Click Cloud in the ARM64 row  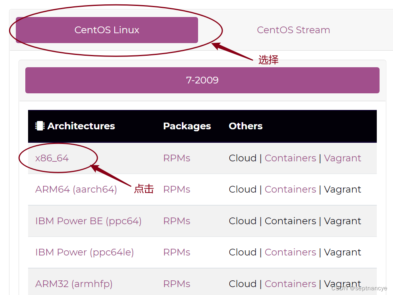point(242,189)
